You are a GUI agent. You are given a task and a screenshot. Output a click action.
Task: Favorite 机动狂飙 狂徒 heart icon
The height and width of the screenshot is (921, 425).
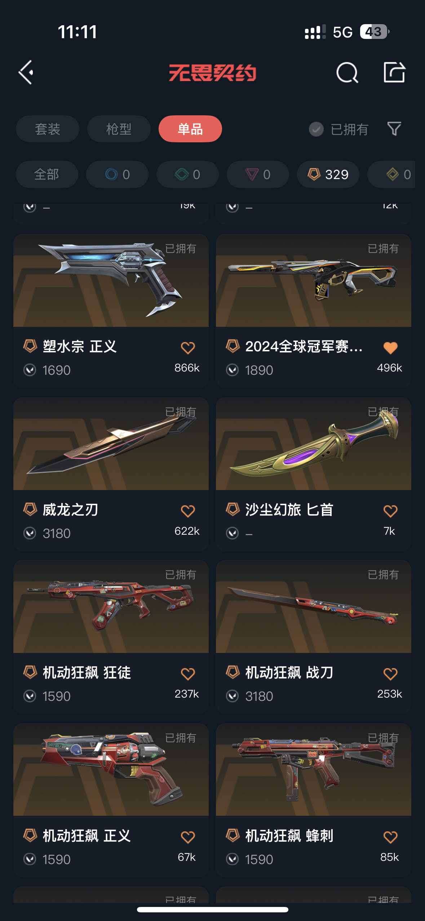188,674
